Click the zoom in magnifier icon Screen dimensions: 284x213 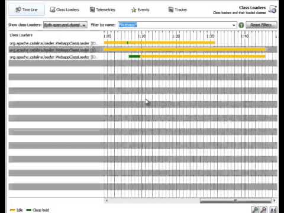(x=255, y=209)
